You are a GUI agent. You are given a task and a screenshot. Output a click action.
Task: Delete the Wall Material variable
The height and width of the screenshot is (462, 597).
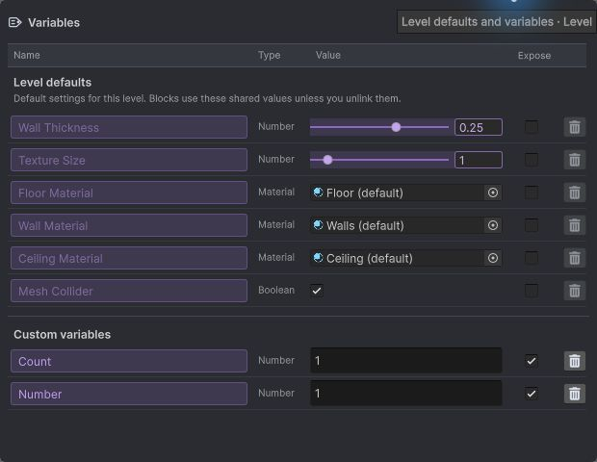(x=574, y=225)
